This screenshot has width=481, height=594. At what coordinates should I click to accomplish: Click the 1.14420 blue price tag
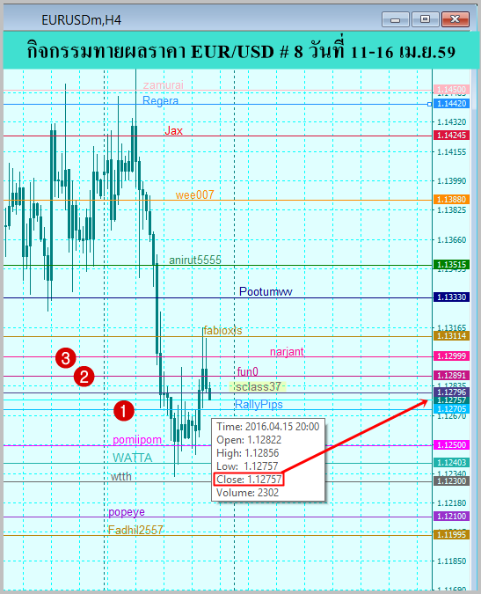[x=451, y=104]
